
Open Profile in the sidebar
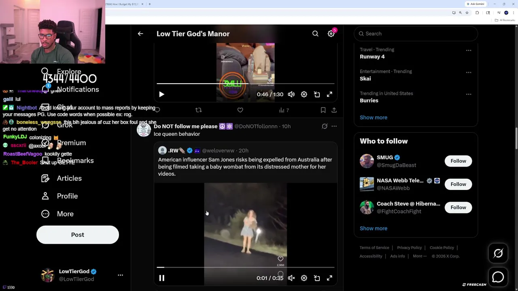(59, 196)
